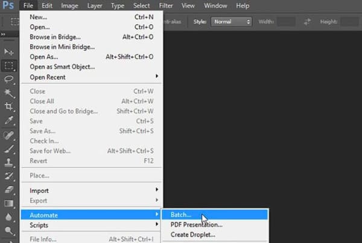The image size is (362, 243).
Task: Choose Open... from File menu
Action: [92, 27]
